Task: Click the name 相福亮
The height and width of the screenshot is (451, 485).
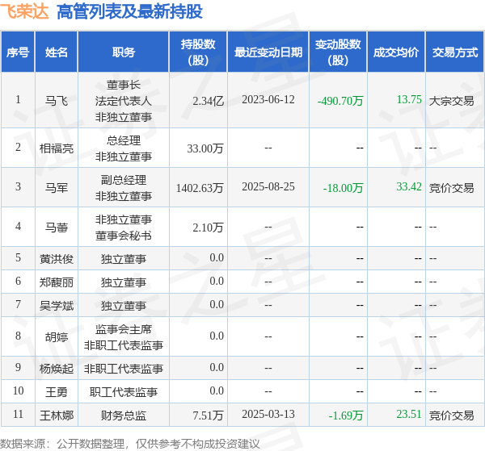Action: point(57,148)
